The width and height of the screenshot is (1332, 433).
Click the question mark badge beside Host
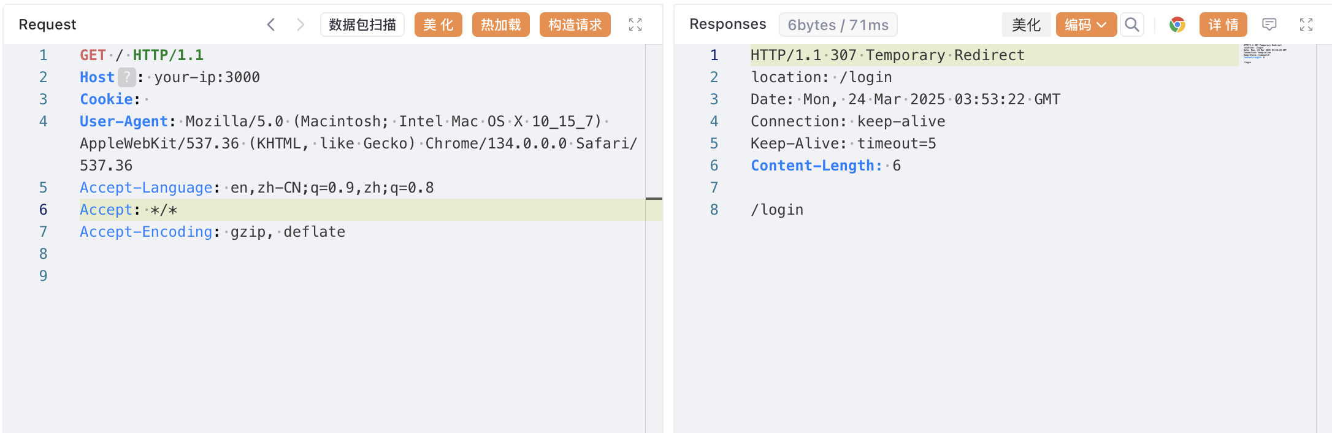pyautogui.click(x=126, y=77)
